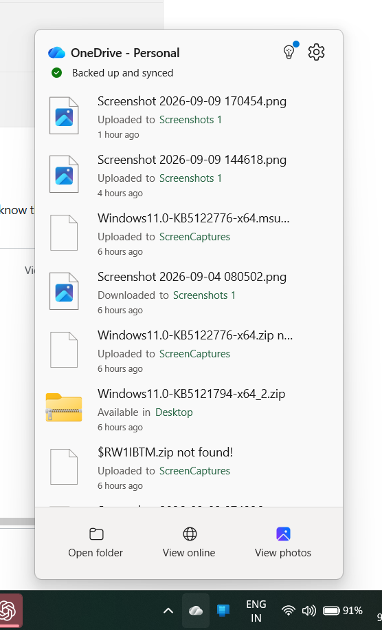This screenshot has height=630, width=382.
Task: Click the green synced checkmark status icon
Action: [x=57, y=73]
